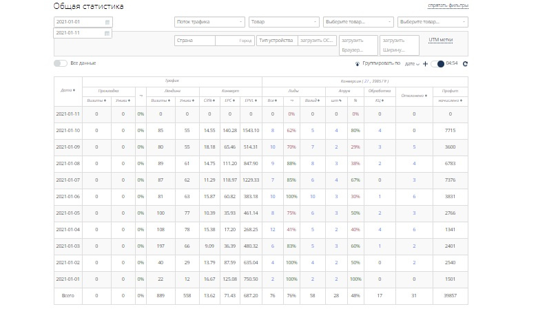Refresh statistics with the circular arrow icon

(465, 64)
